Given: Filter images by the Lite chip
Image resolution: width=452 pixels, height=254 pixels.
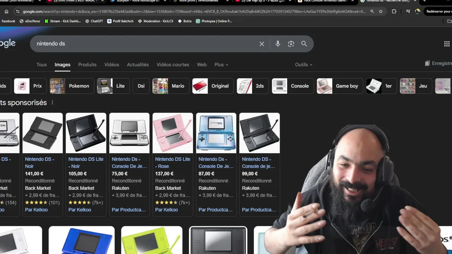Looking at the screenshot, I should (113, 86).
